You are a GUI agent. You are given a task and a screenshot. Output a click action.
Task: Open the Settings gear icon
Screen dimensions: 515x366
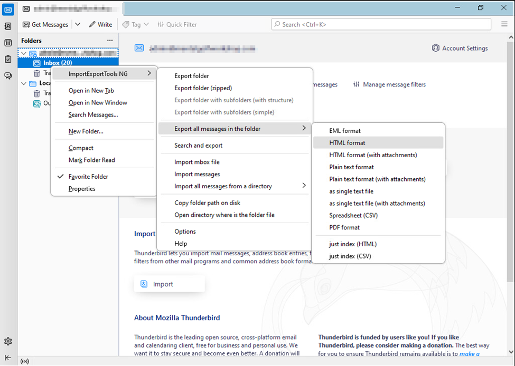pyautogui.click(x=8, y=341)
